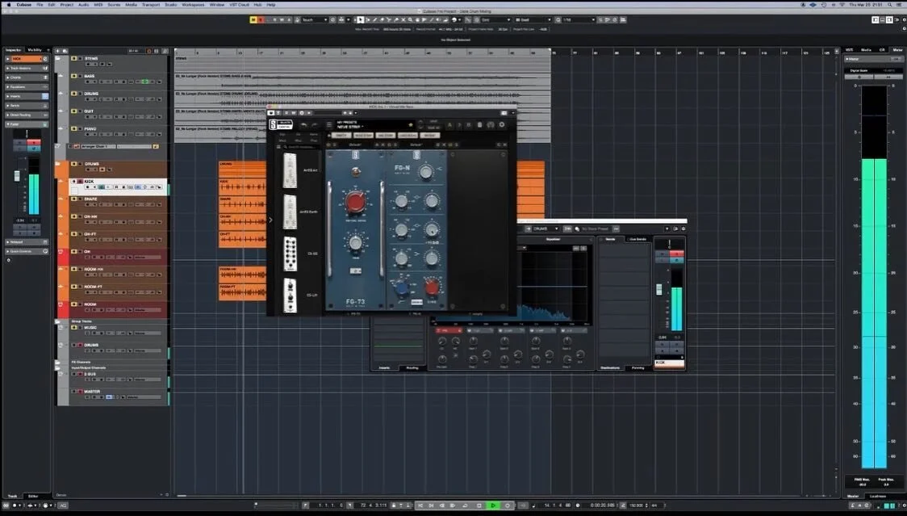Mute the PIANO track
The image size is (907, 516).
pyautogui.click(x=73, y=128)
